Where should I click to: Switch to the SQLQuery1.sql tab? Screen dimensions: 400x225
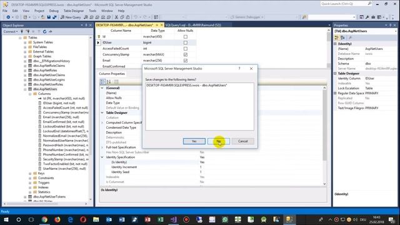tap(193, 25)
